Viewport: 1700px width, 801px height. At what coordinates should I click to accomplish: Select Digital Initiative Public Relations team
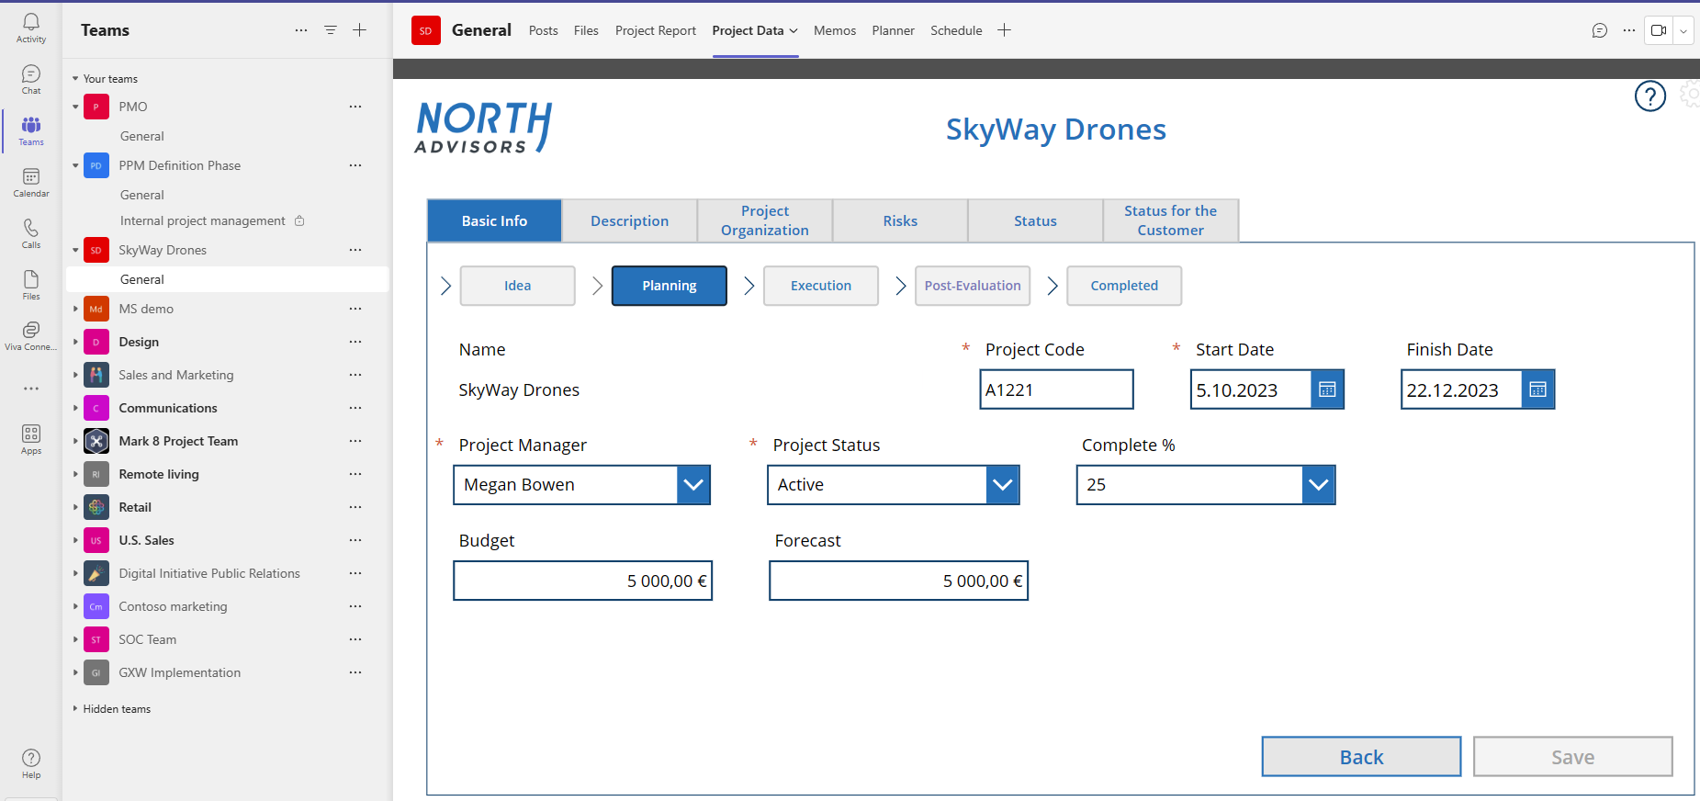click(x=209, y=573)
